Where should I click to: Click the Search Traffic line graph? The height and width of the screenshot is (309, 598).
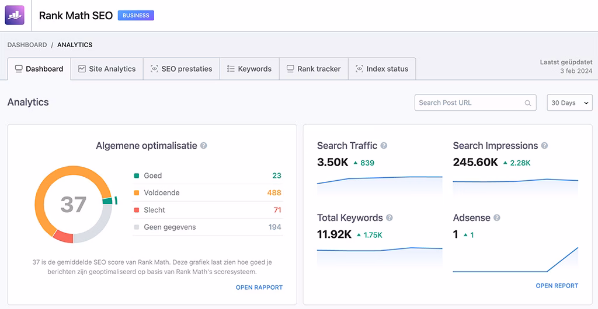[380, 186]
